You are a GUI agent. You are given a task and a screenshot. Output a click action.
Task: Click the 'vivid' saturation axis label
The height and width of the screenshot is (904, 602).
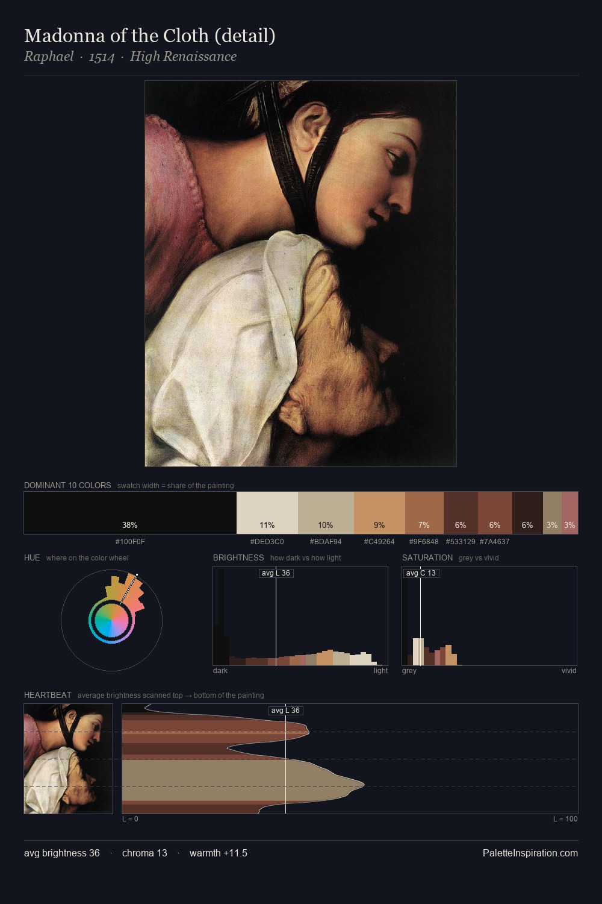tap(569, 671)
